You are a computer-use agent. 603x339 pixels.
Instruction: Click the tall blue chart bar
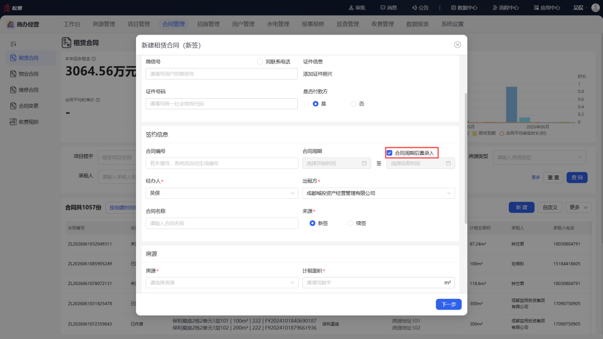(512, 104)
